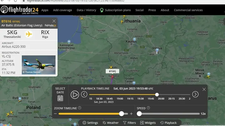Click the playback timeline slider handle
Screen dimensions: 225x126
pyautogui.click(x=157, y=95)
